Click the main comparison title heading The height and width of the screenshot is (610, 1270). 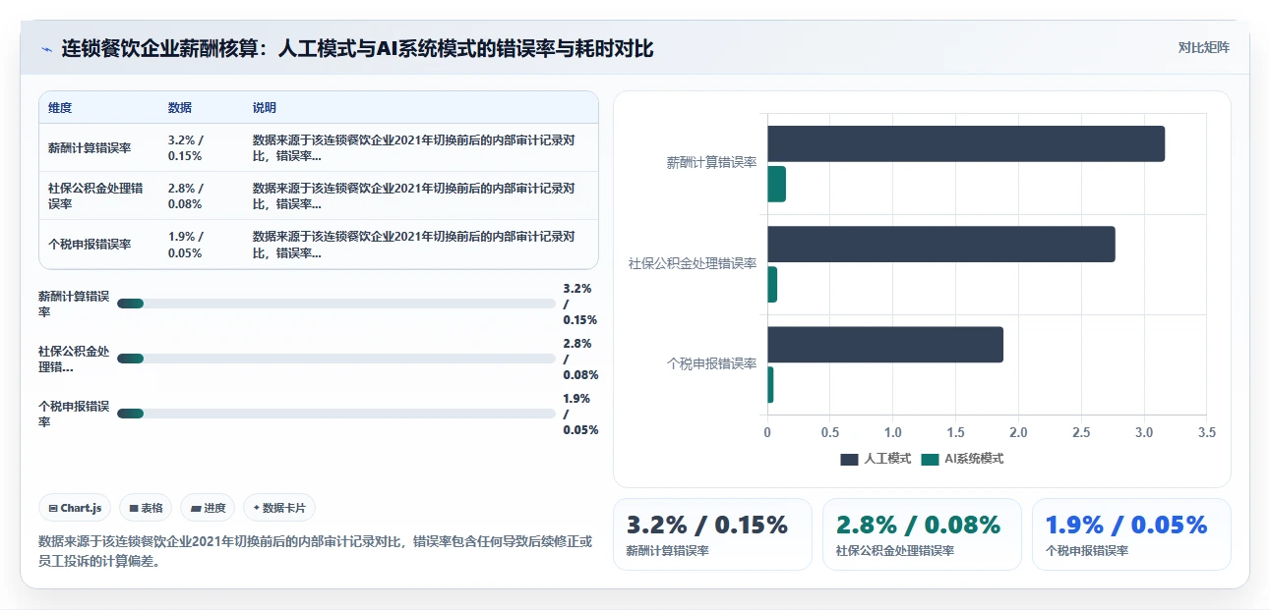pyautogui.click(x=357, y=48)
